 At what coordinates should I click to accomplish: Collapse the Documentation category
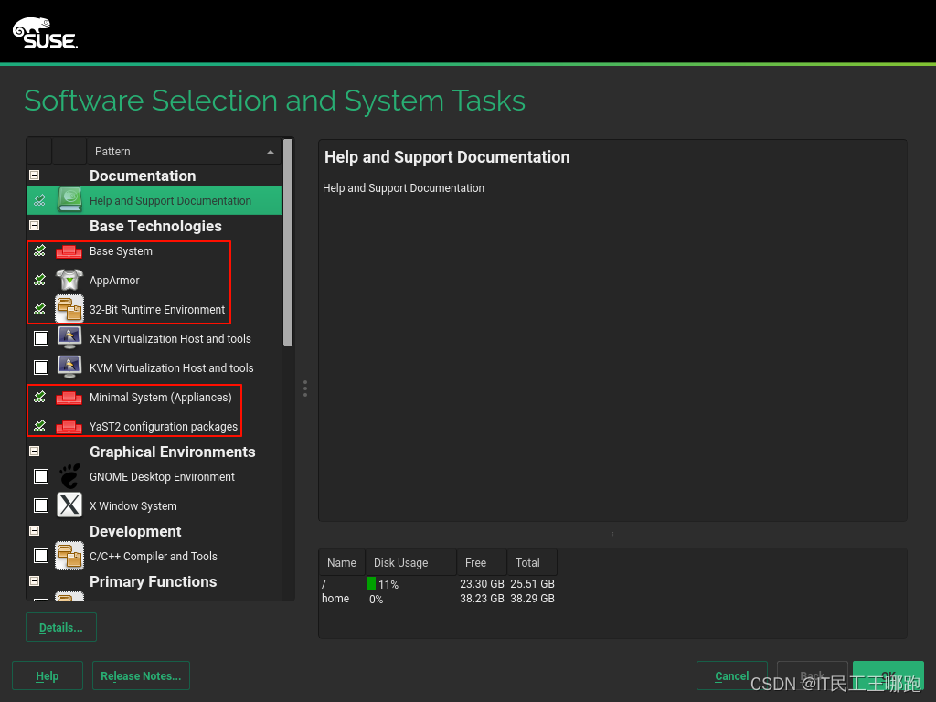point(34,174)
